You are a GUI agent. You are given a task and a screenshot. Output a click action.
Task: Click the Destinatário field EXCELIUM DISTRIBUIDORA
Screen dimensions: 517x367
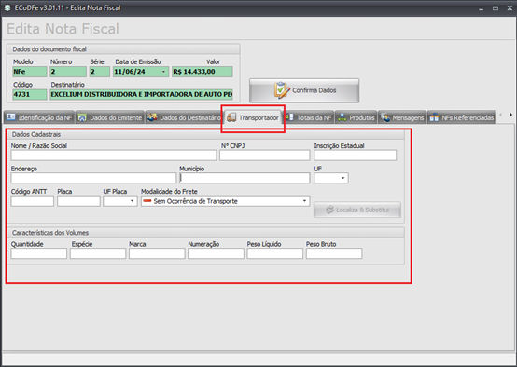tap(141, 94)
